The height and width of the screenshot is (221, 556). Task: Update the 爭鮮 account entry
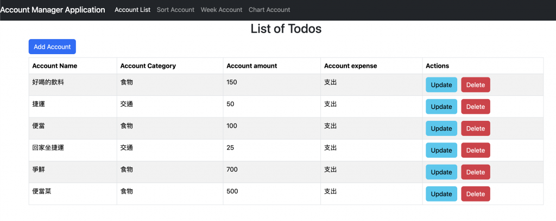pyautogui.click(x=441, y=172)
